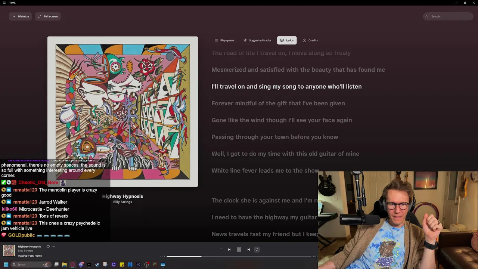Skip to next track

click(x=249, y=250)
